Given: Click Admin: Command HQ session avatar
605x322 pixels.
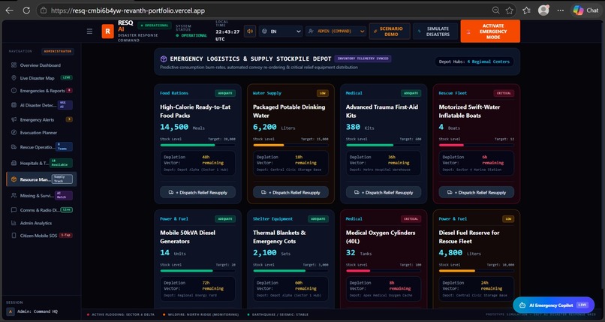Looking at the screenshot, I should click(11, 311).
